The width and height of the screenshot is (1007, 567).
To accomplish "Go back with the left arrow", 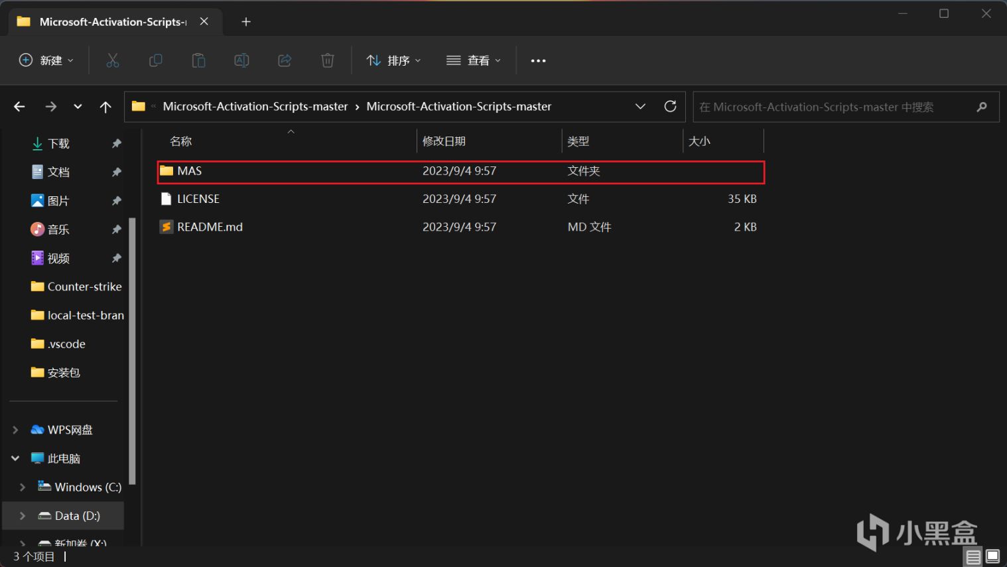I will point(19,107).
